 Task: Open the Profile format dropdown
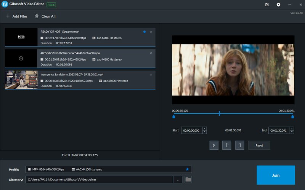tap(109, 169)
